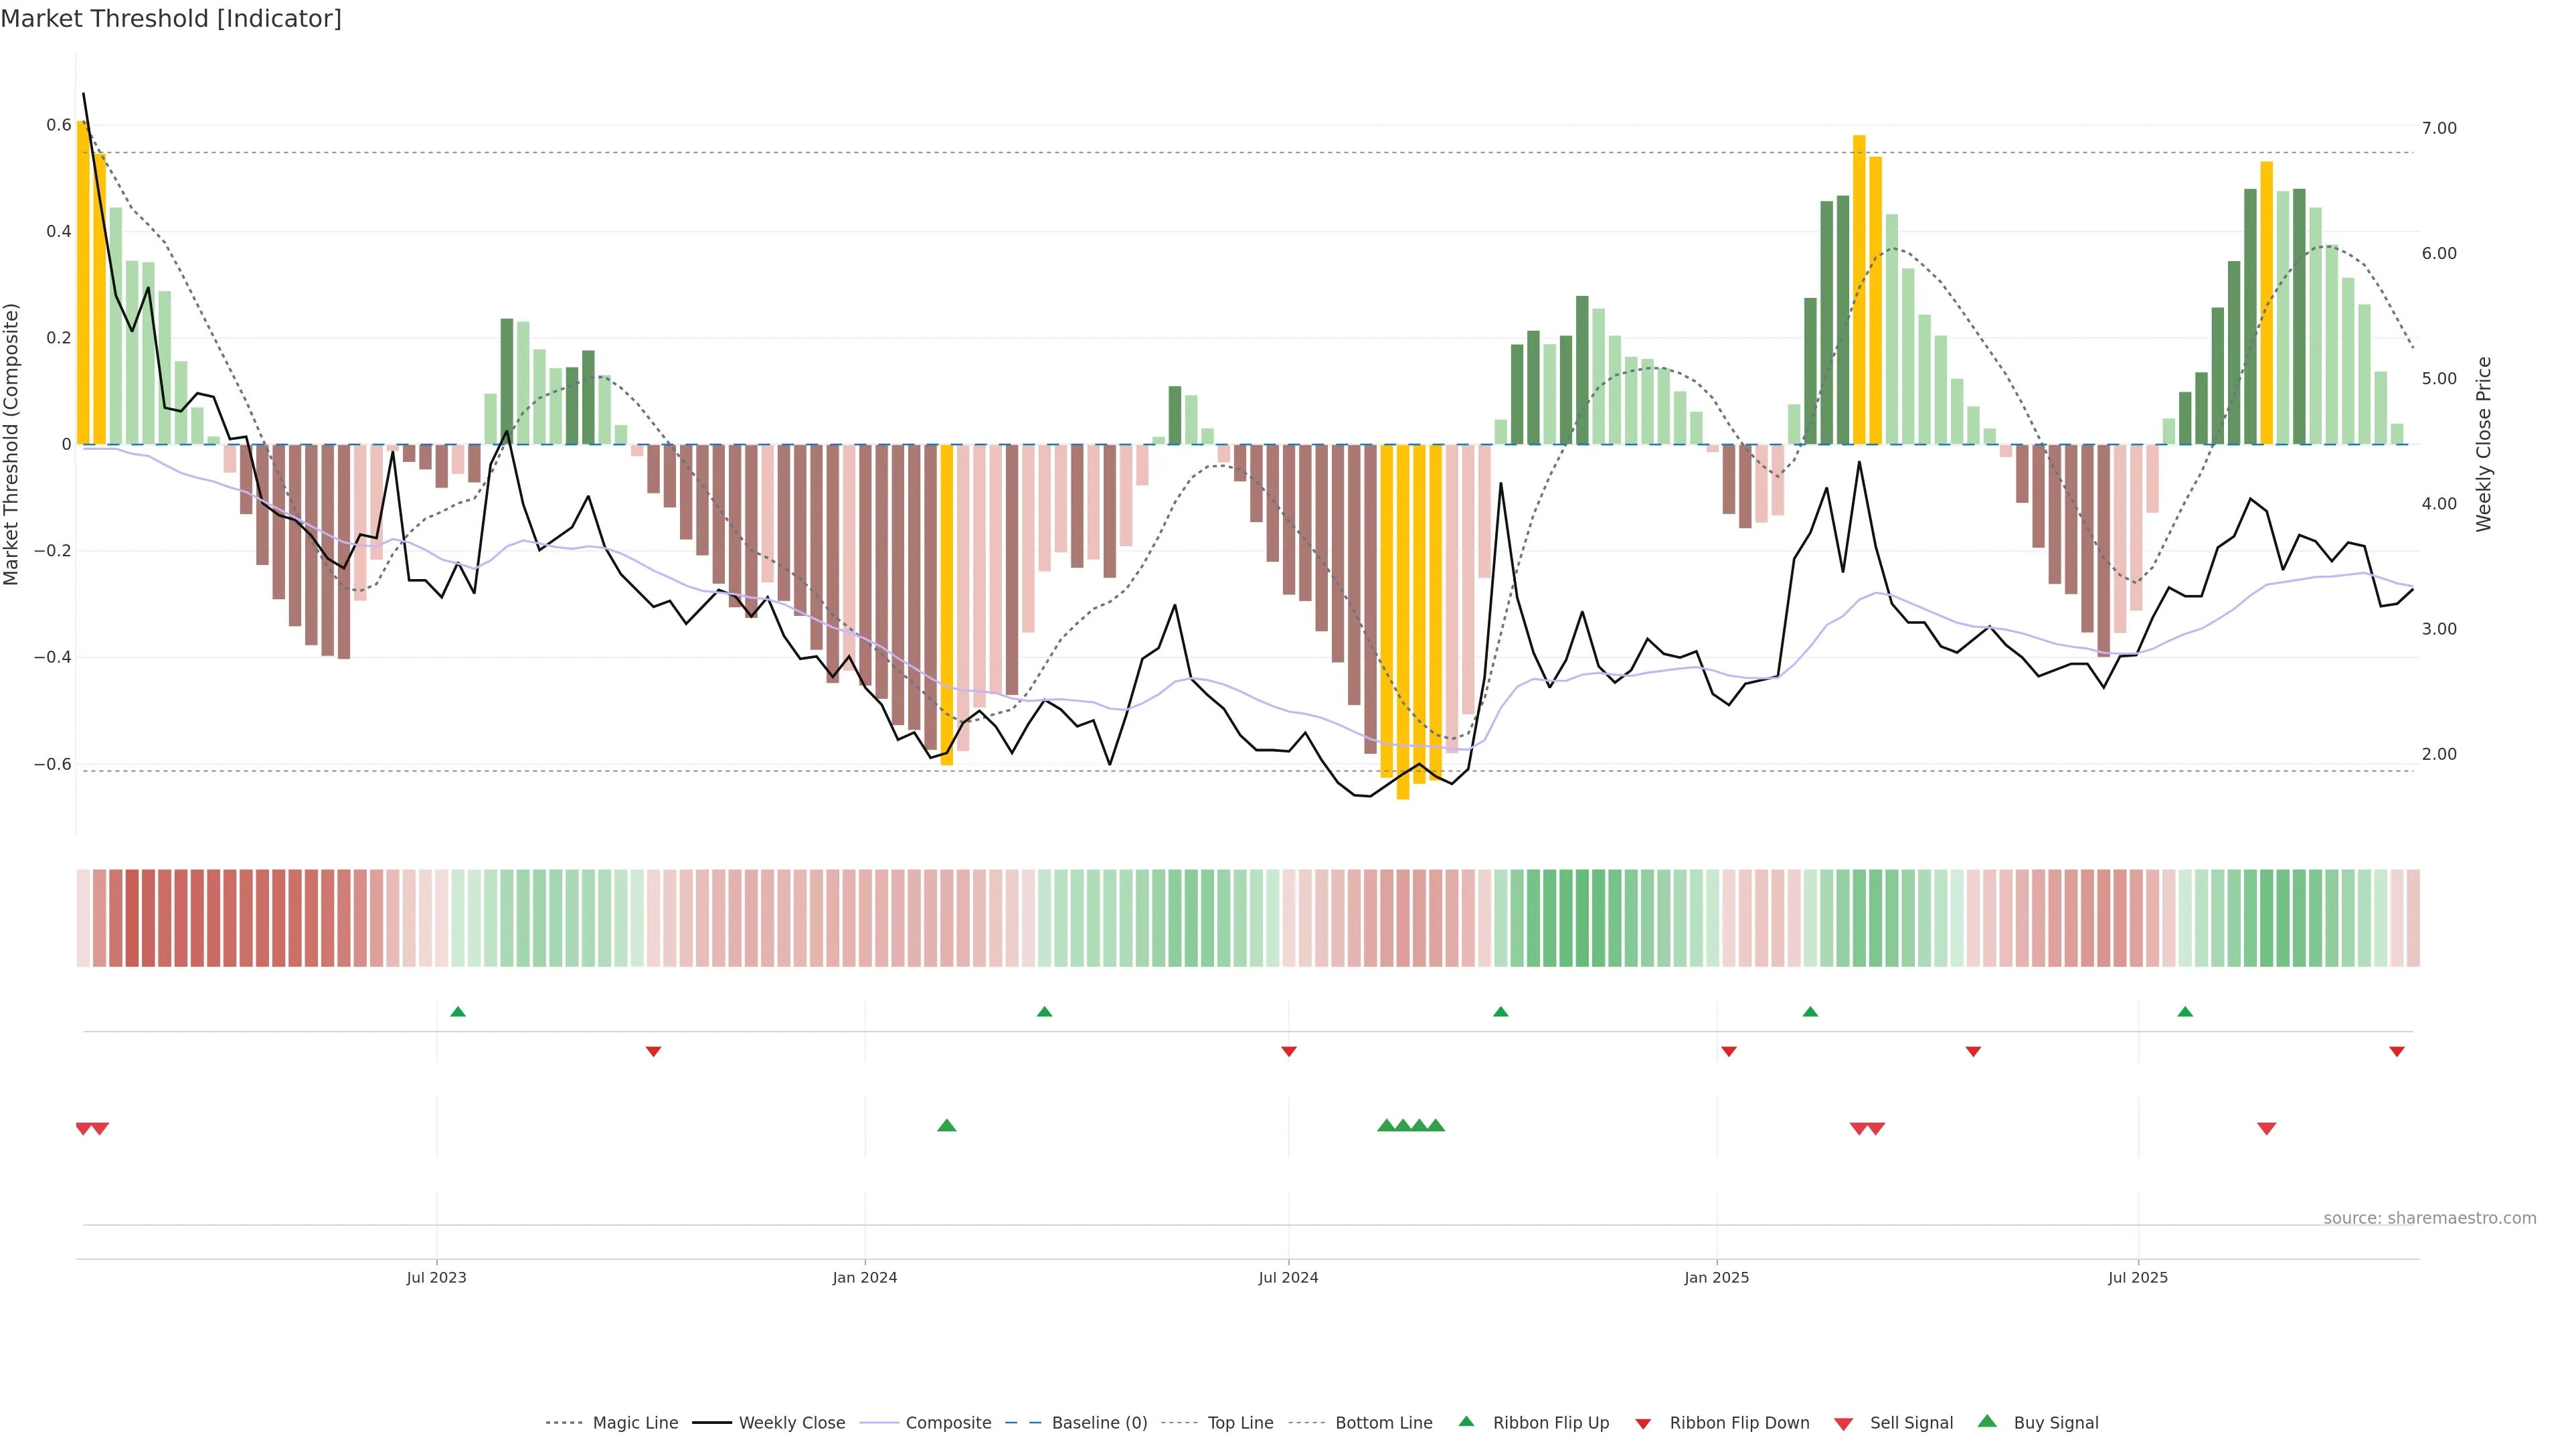Click the ribbon flip up marker near Jul 2023
2570x1446 pixels.
click(458, 1012)
